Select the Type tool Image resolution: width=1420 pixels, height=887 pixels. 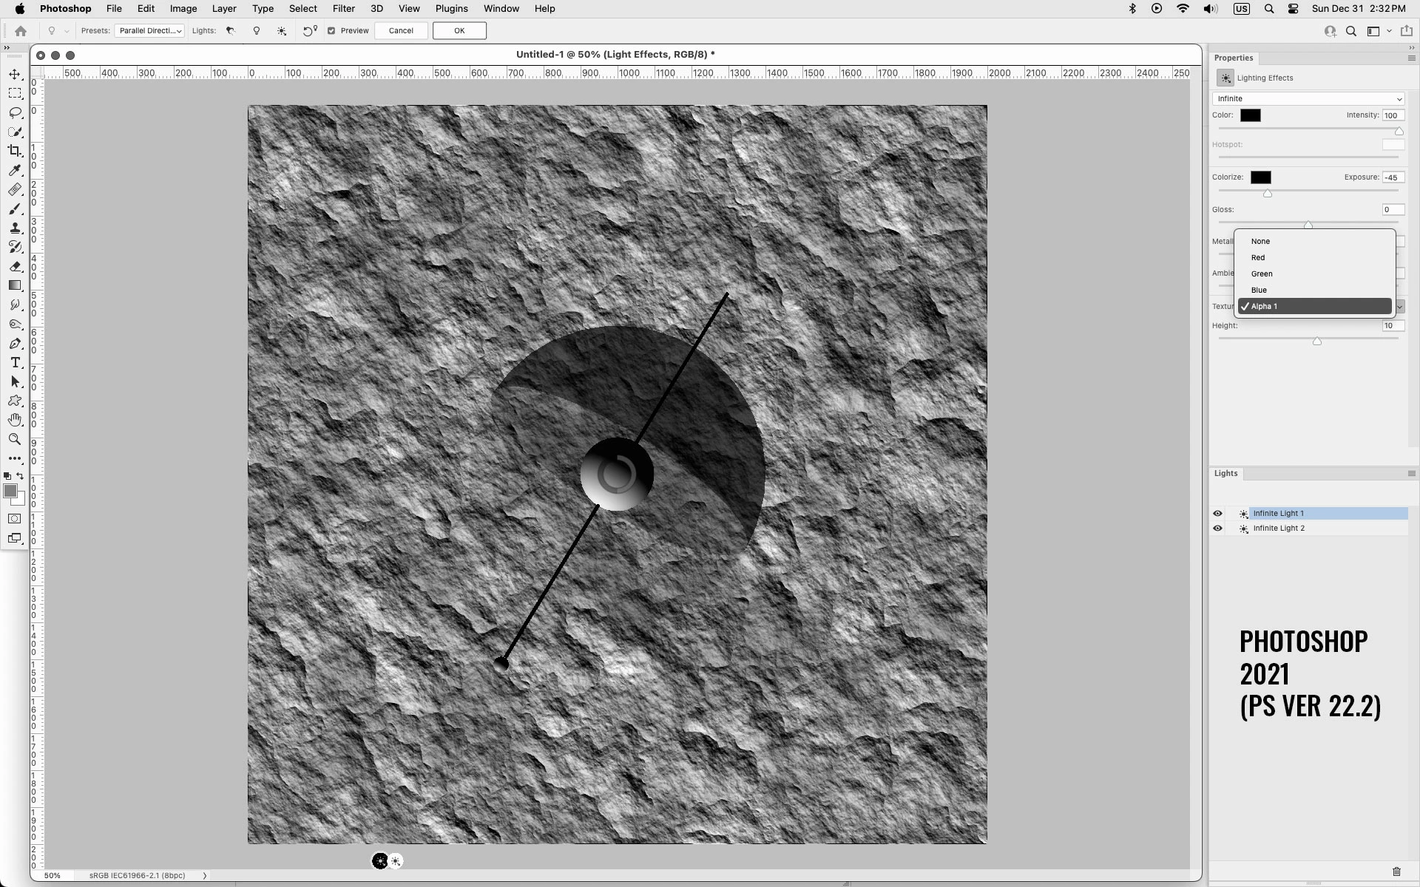[x=15, y=362]
